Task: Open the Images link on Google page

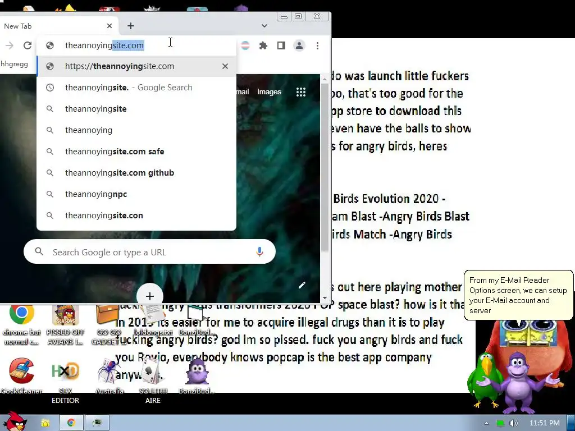Action: coord(269,92)
